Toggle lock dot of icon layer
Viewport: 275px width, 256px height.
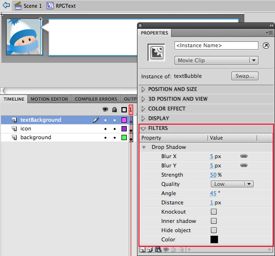point(115,129)
